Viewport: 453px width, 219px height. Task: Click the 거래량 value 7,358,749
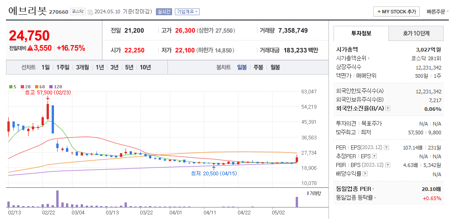point(293,30)
